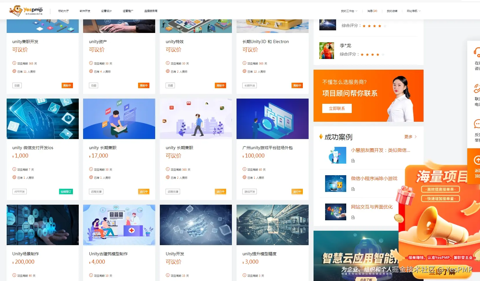Open the unity兼职开发 project title
The image size is (480, 281).
[25, 42]
